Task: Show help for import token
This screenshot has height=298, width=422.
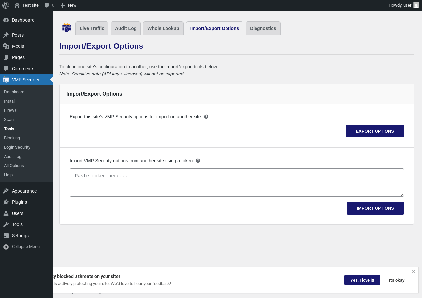Action: click(198, 161)
